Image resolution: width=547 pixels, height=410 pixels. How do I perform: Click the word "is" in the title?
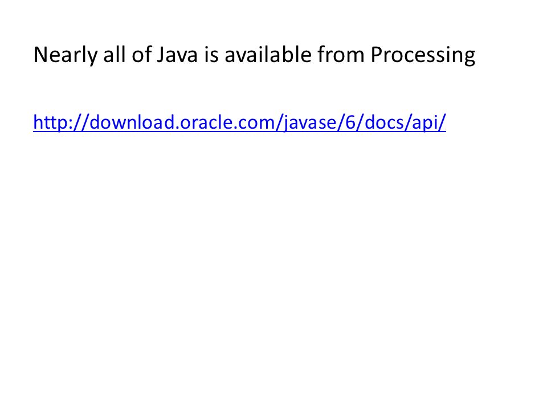211,55
